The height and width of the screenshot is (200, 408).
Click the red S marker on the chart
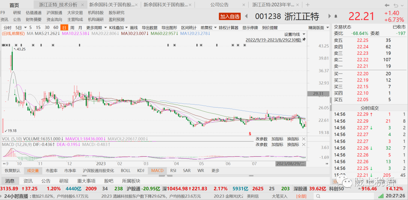tap(250, 134)
